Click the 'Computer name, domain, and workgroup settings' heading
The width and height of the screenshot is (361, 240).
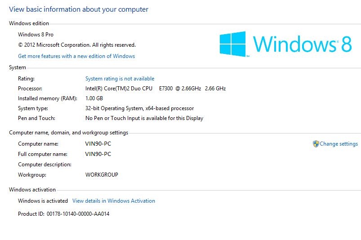click(69, 133)
